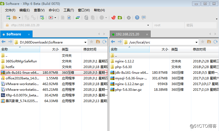219x131 pixels.
Task: Expand remote path /usr/local/src dropdown
Action: [196, 42]
